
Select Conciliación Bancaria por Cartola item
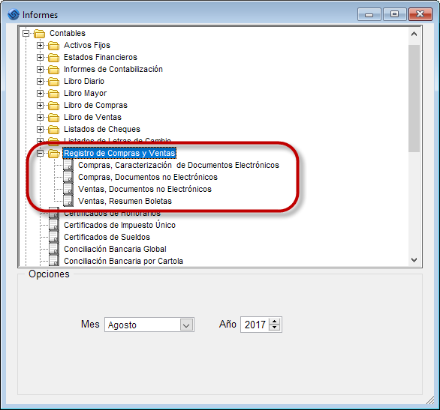pyautogui.click(x=123, y=261)
